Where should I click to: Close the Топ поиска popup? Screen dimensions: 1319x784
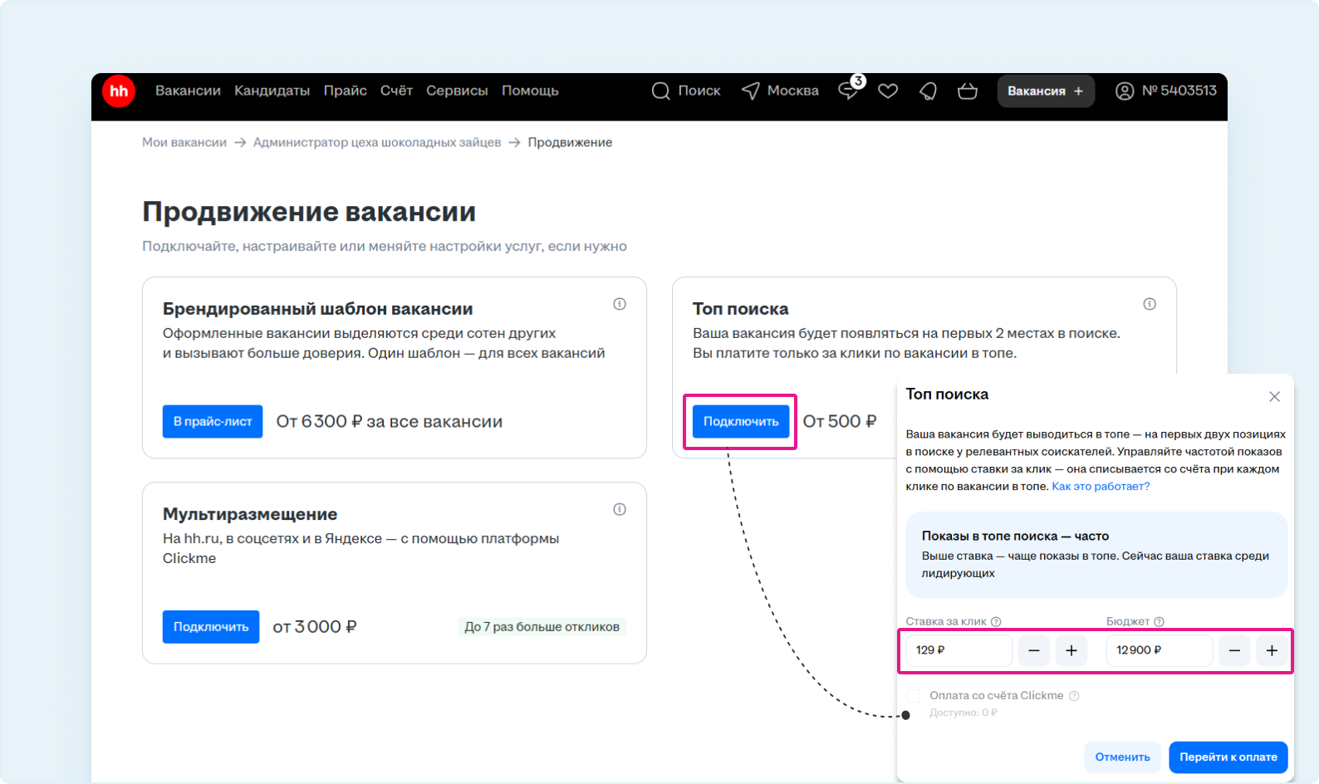[1274, 397]
